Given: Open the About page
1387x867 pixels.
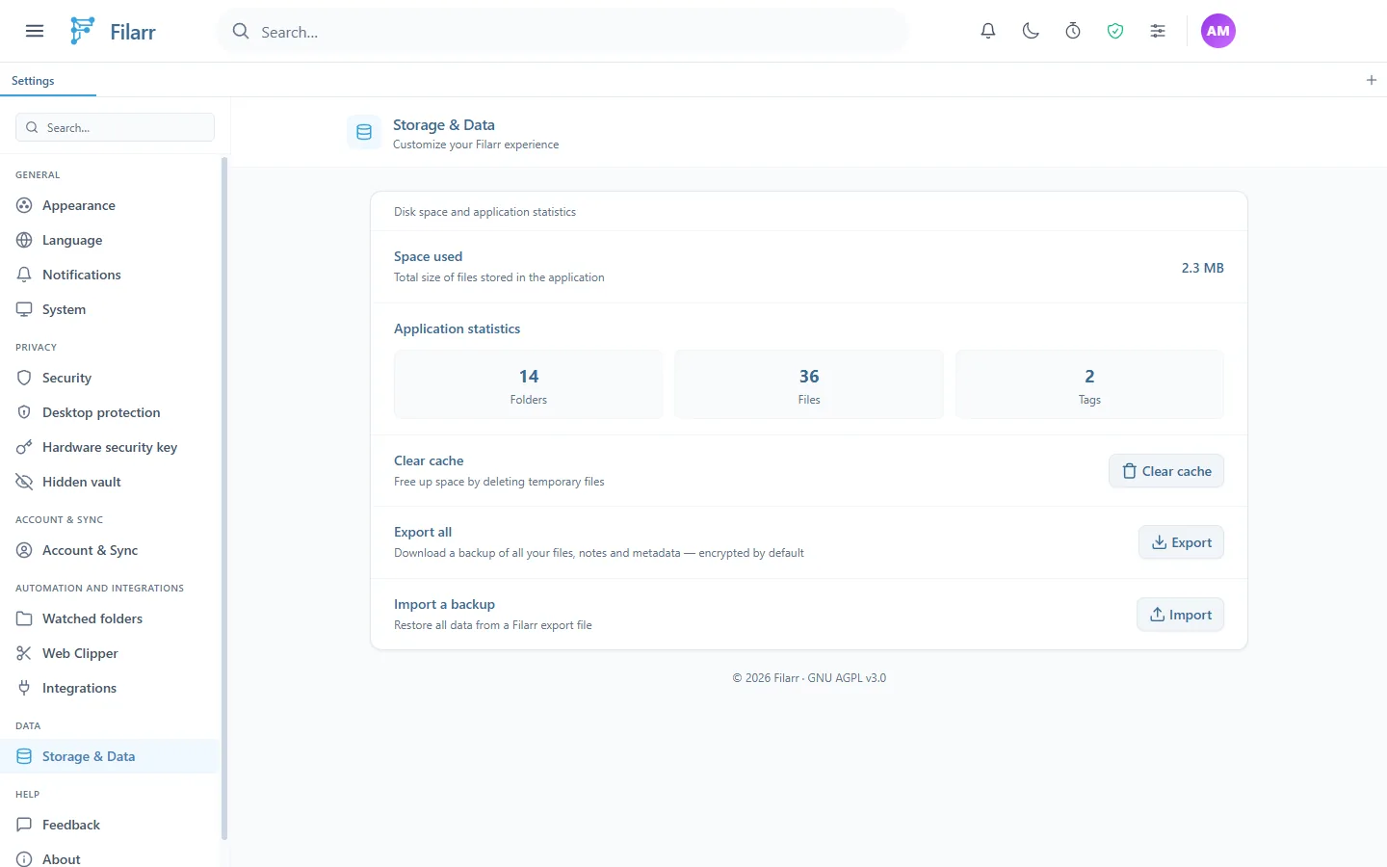Looking at the screenshot, I should point(110,858).
